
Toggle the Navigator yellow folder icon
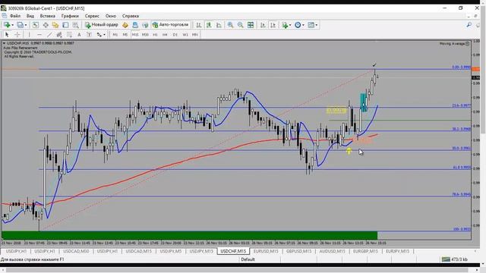[x=55, y=25]
